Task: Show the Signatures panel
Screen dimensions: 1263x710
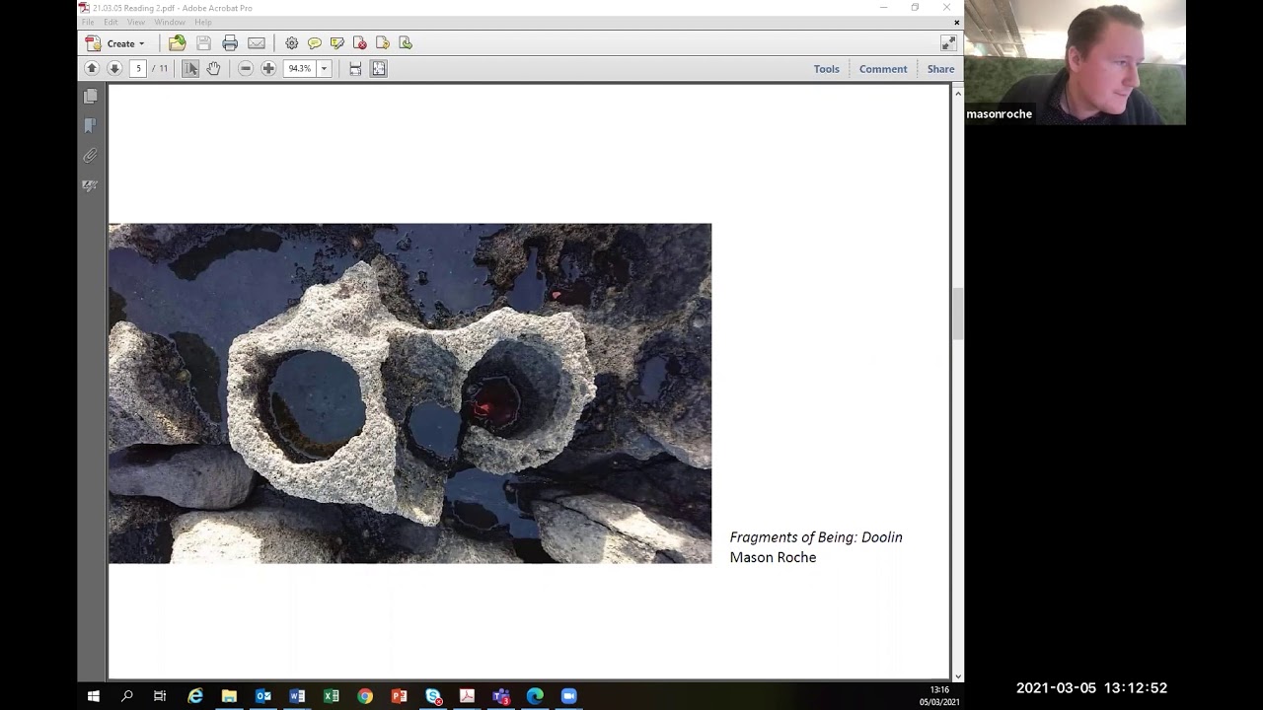Action: 91,185
